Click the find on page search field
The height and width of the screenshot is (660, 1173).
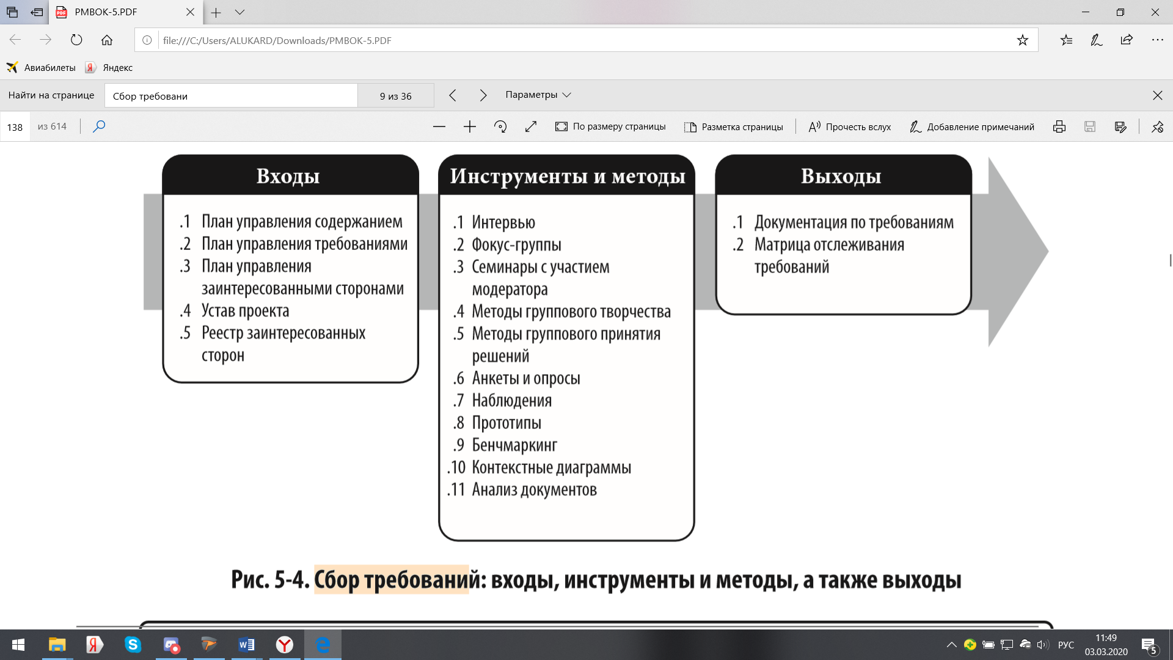point(231,96)
